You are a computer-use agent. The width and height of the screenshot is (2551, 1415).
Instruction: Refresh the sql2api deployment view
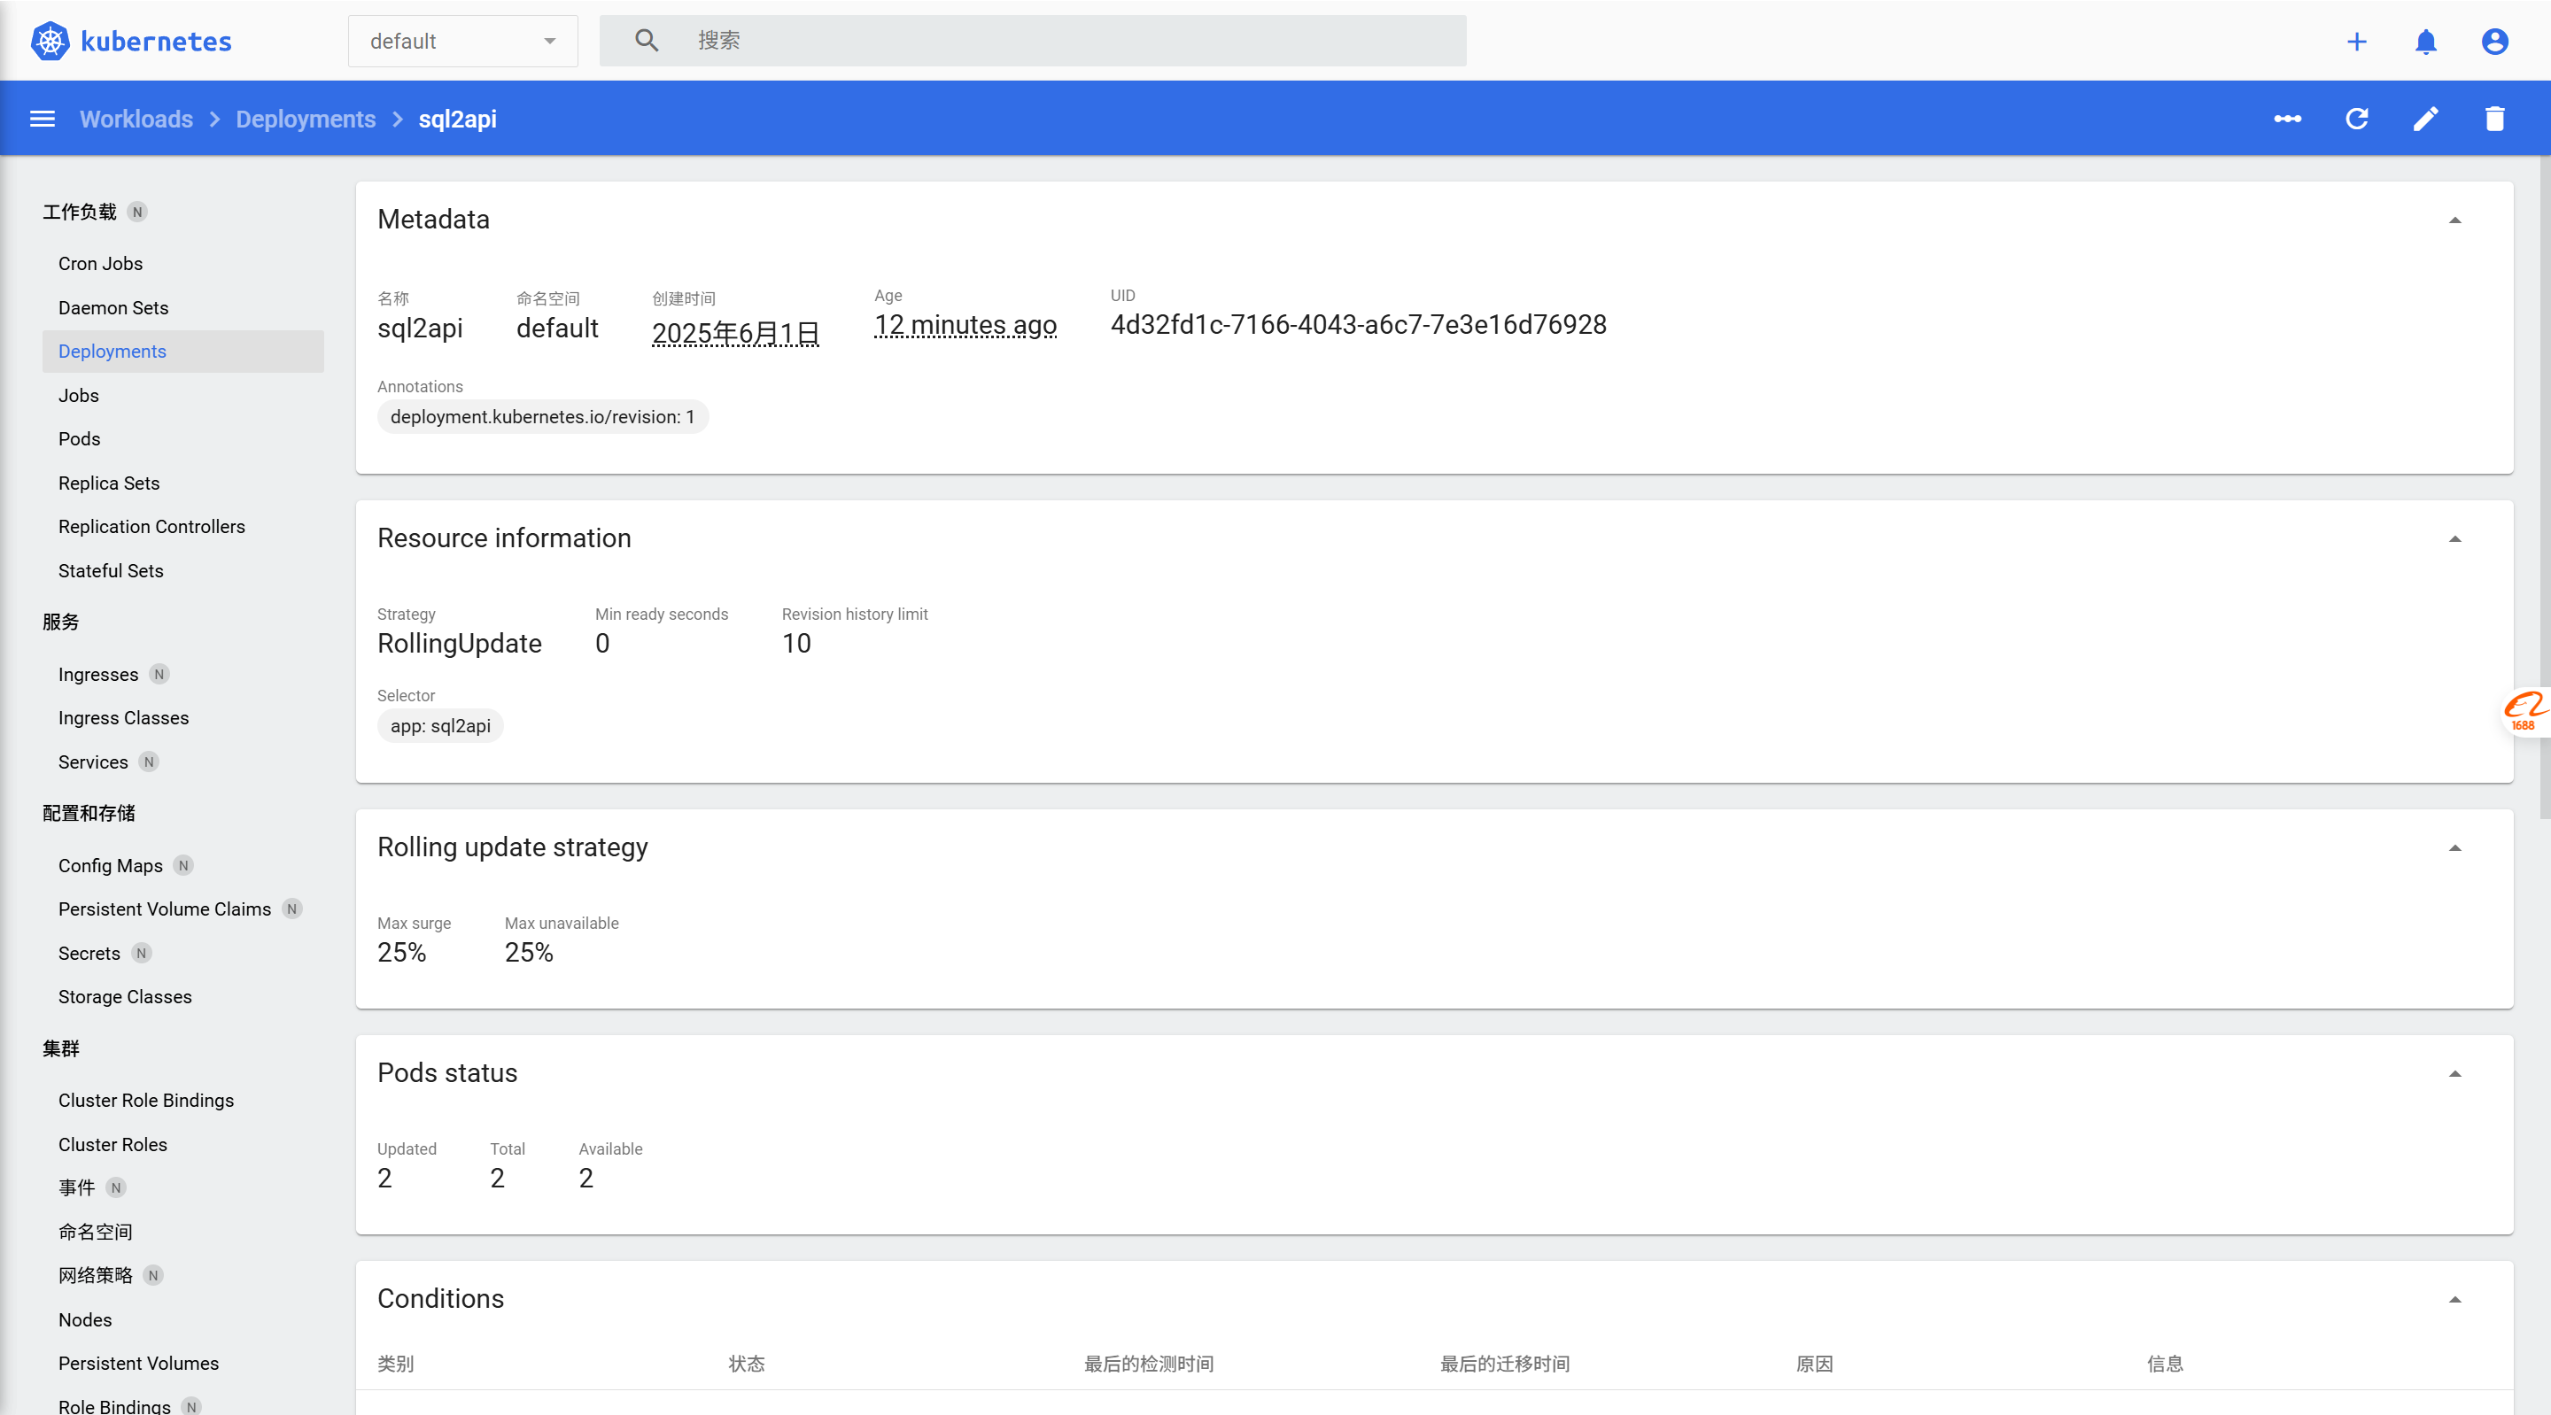2358,118
